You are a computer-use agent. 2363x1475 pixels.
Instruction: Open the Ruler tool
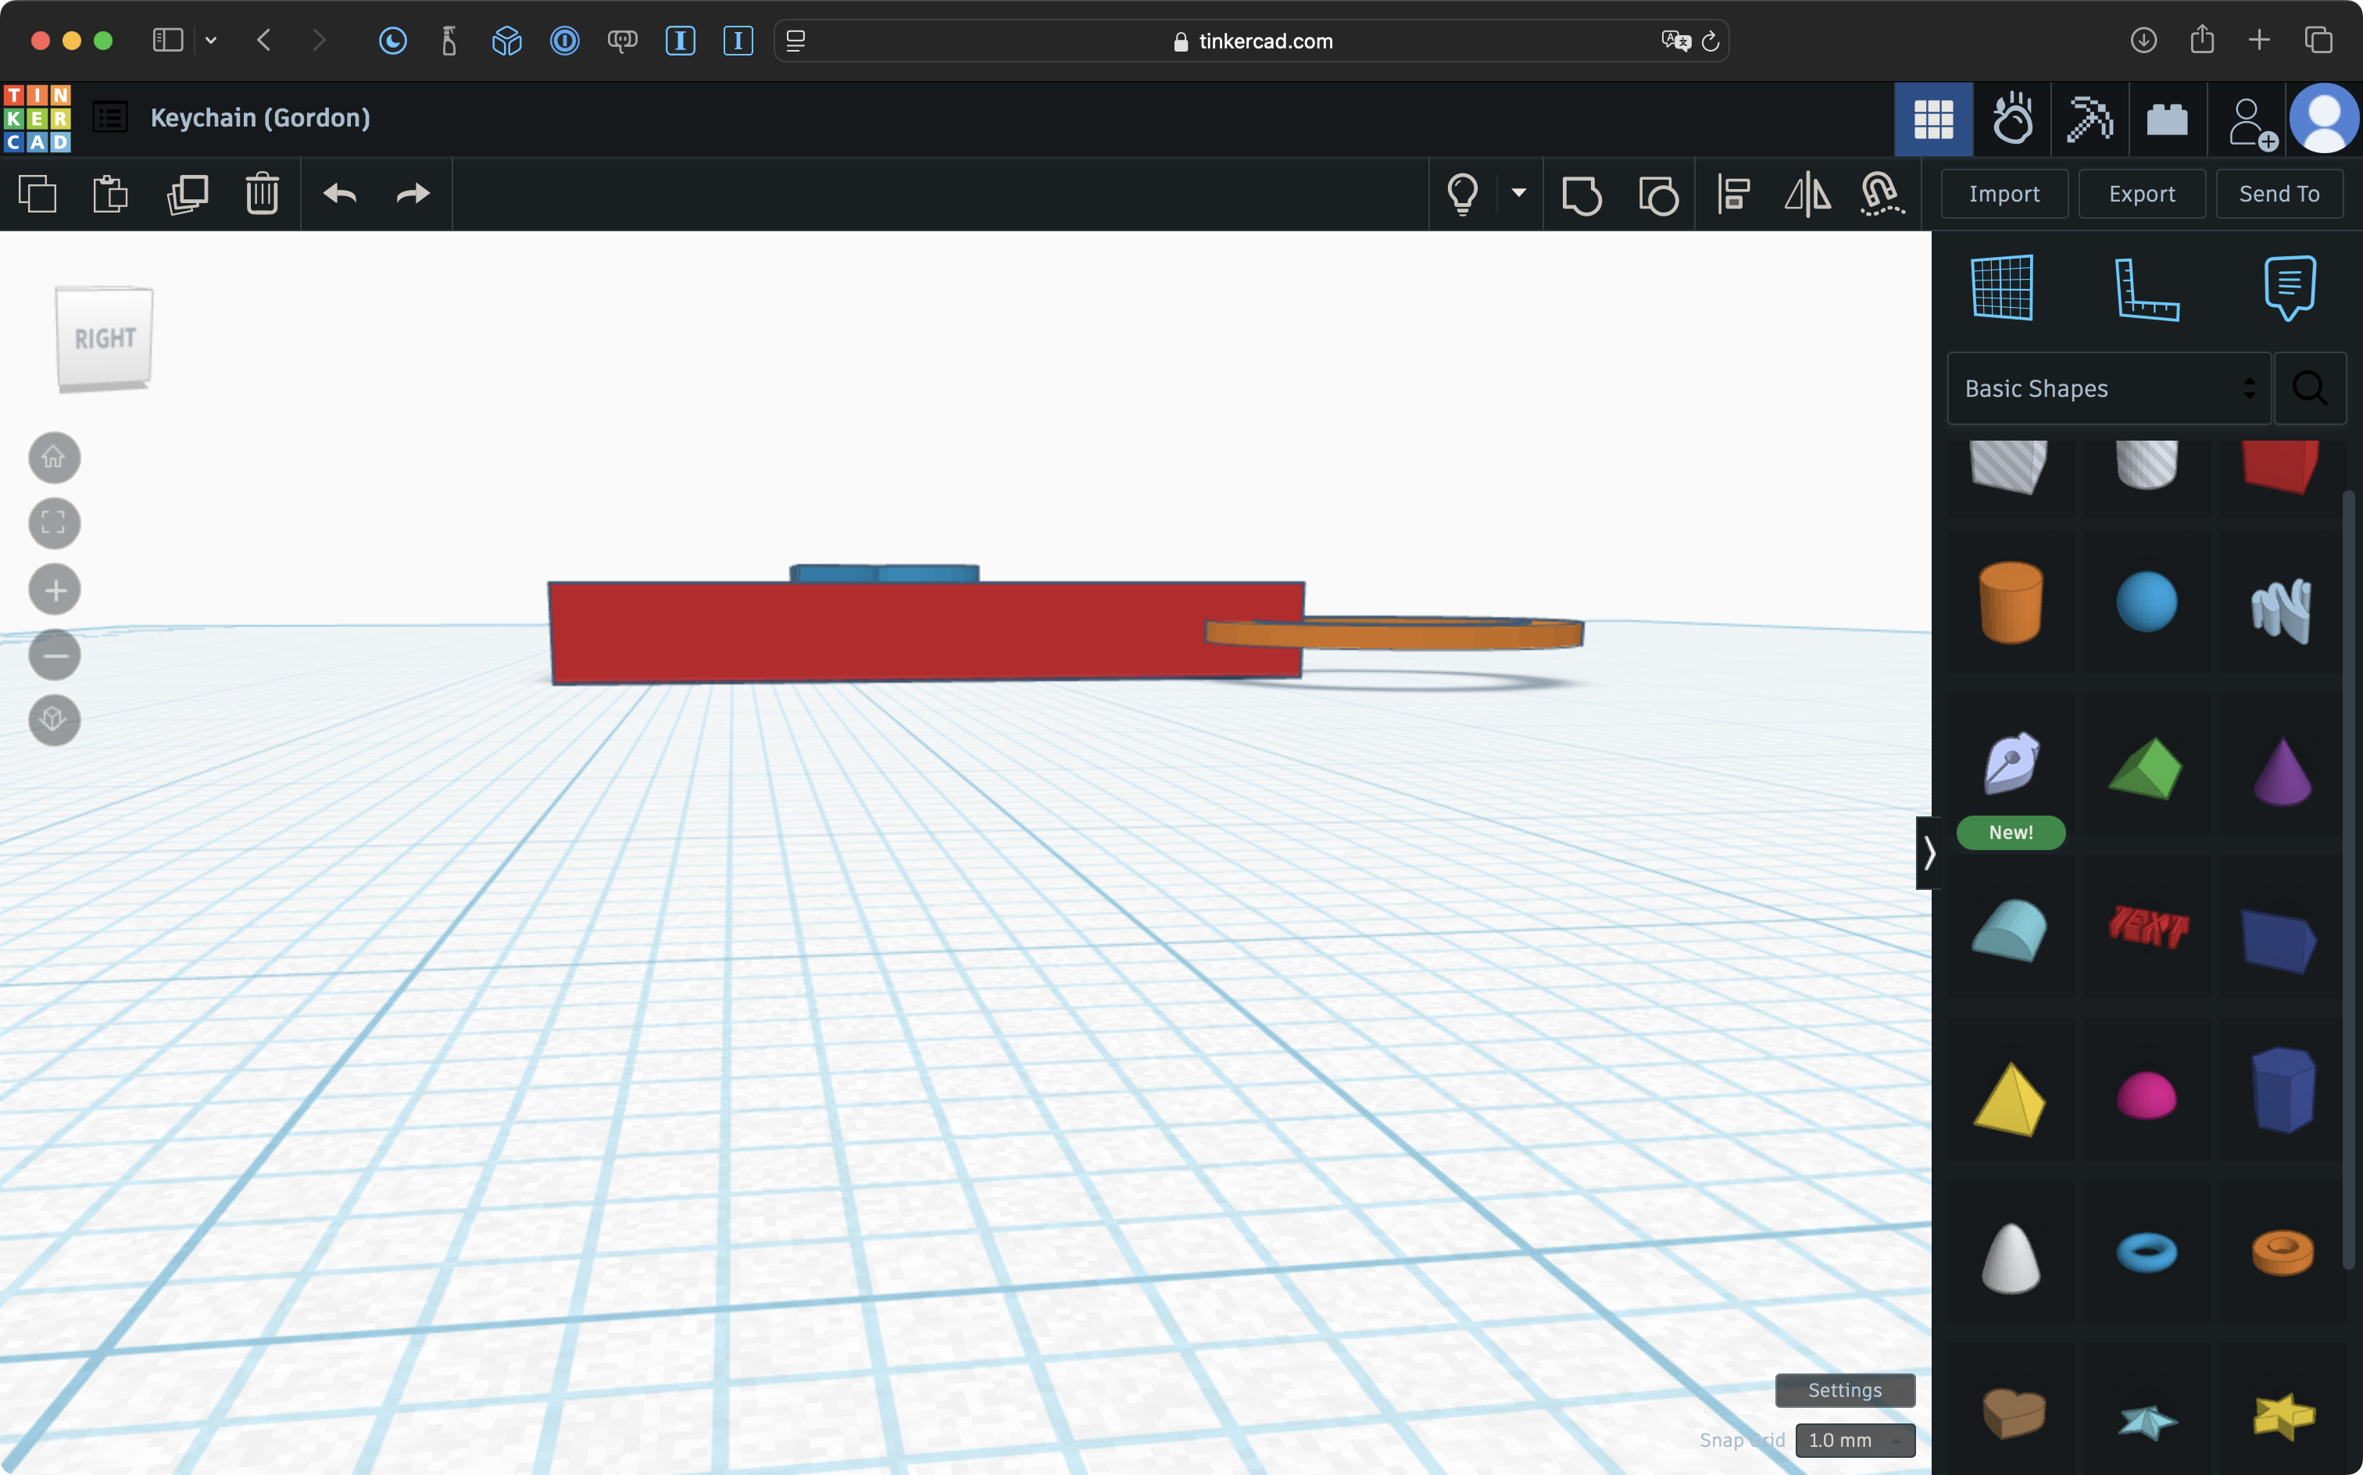[x=2146, y=289]
